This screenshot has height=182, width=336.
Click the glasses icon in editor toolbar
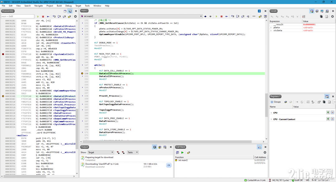coord(254,16)
